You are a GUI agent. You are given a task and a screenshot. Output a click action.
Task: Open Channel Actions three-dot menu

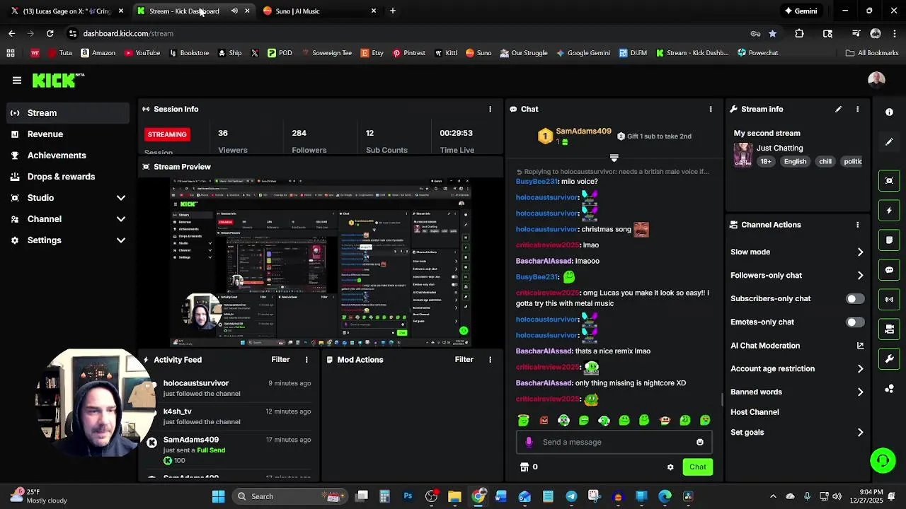[857, 225]
